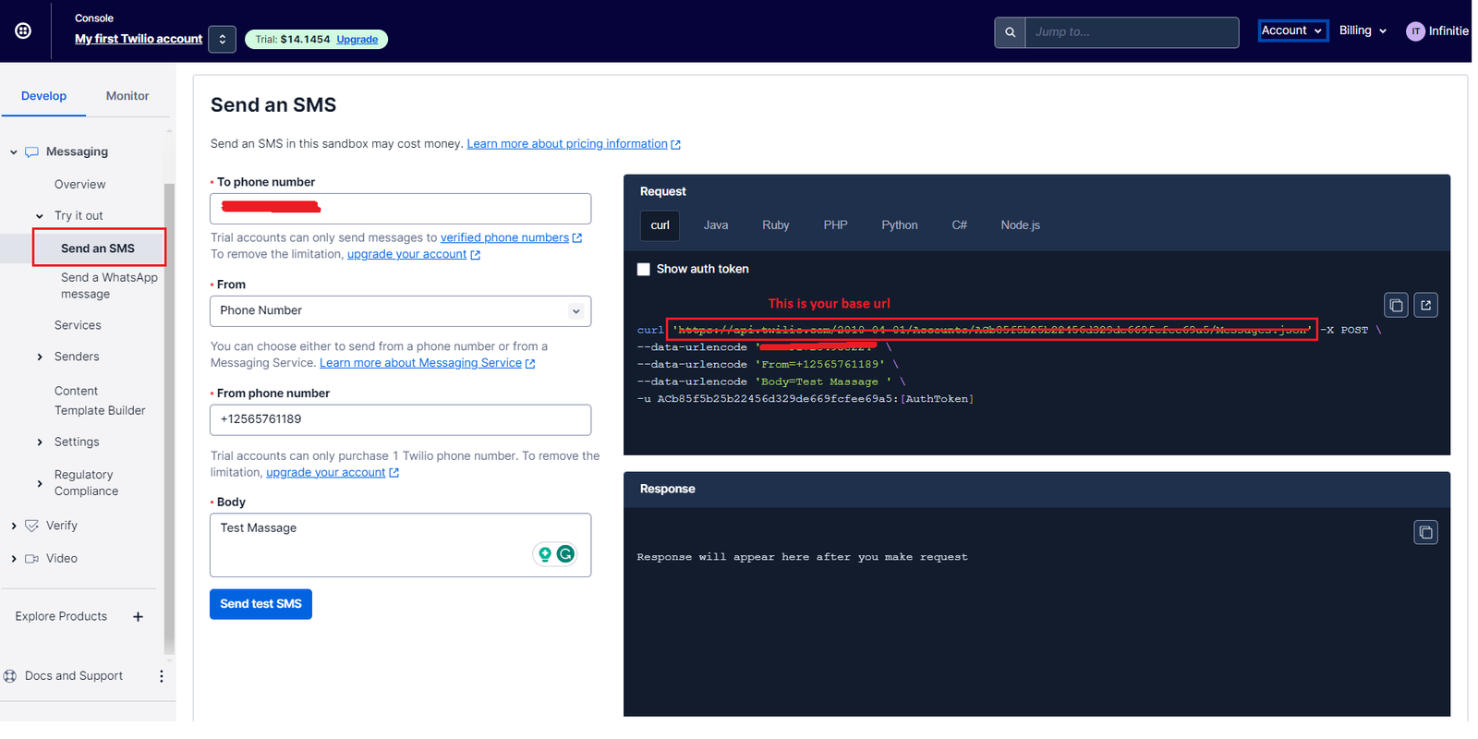Select Send a WhatsApp message in sidebar
Screen dimensions: 1478x739
point(108,285)
